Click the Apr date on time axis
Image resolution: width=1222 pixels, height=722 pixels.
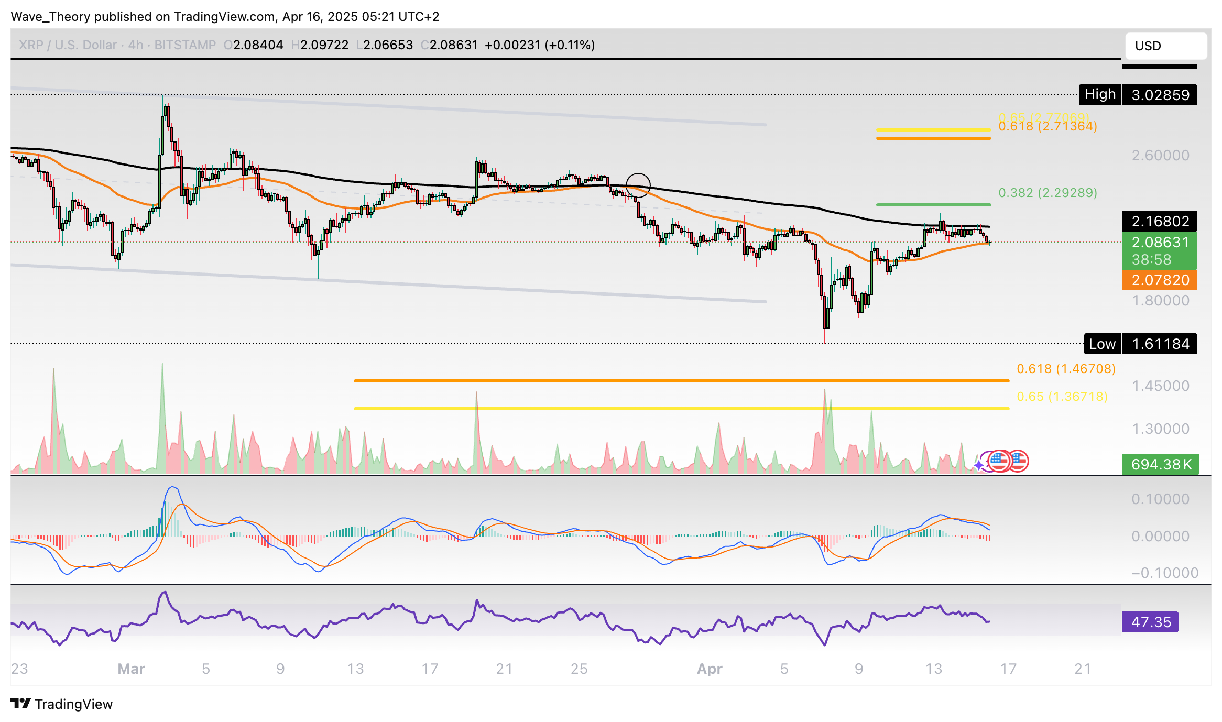tap(709, 669)
